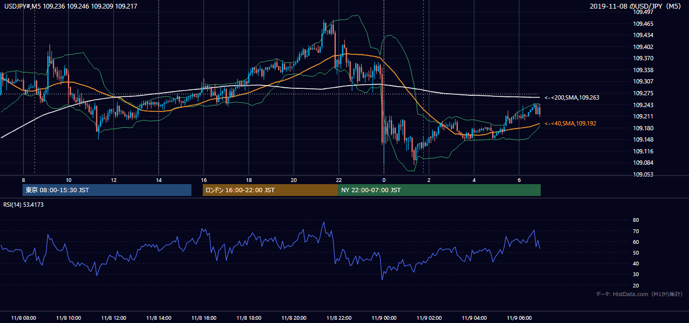
Task: Click price axis value 109.307
Action: click(643, 82)
